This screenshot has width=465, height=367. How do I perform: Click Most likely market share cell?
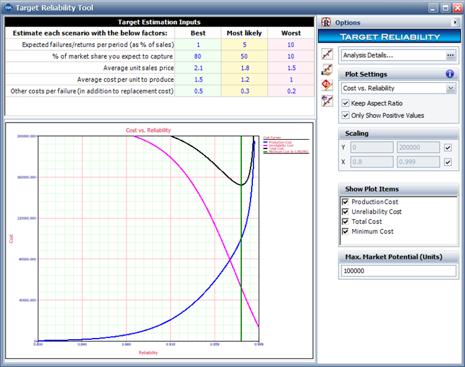point(245,56)
